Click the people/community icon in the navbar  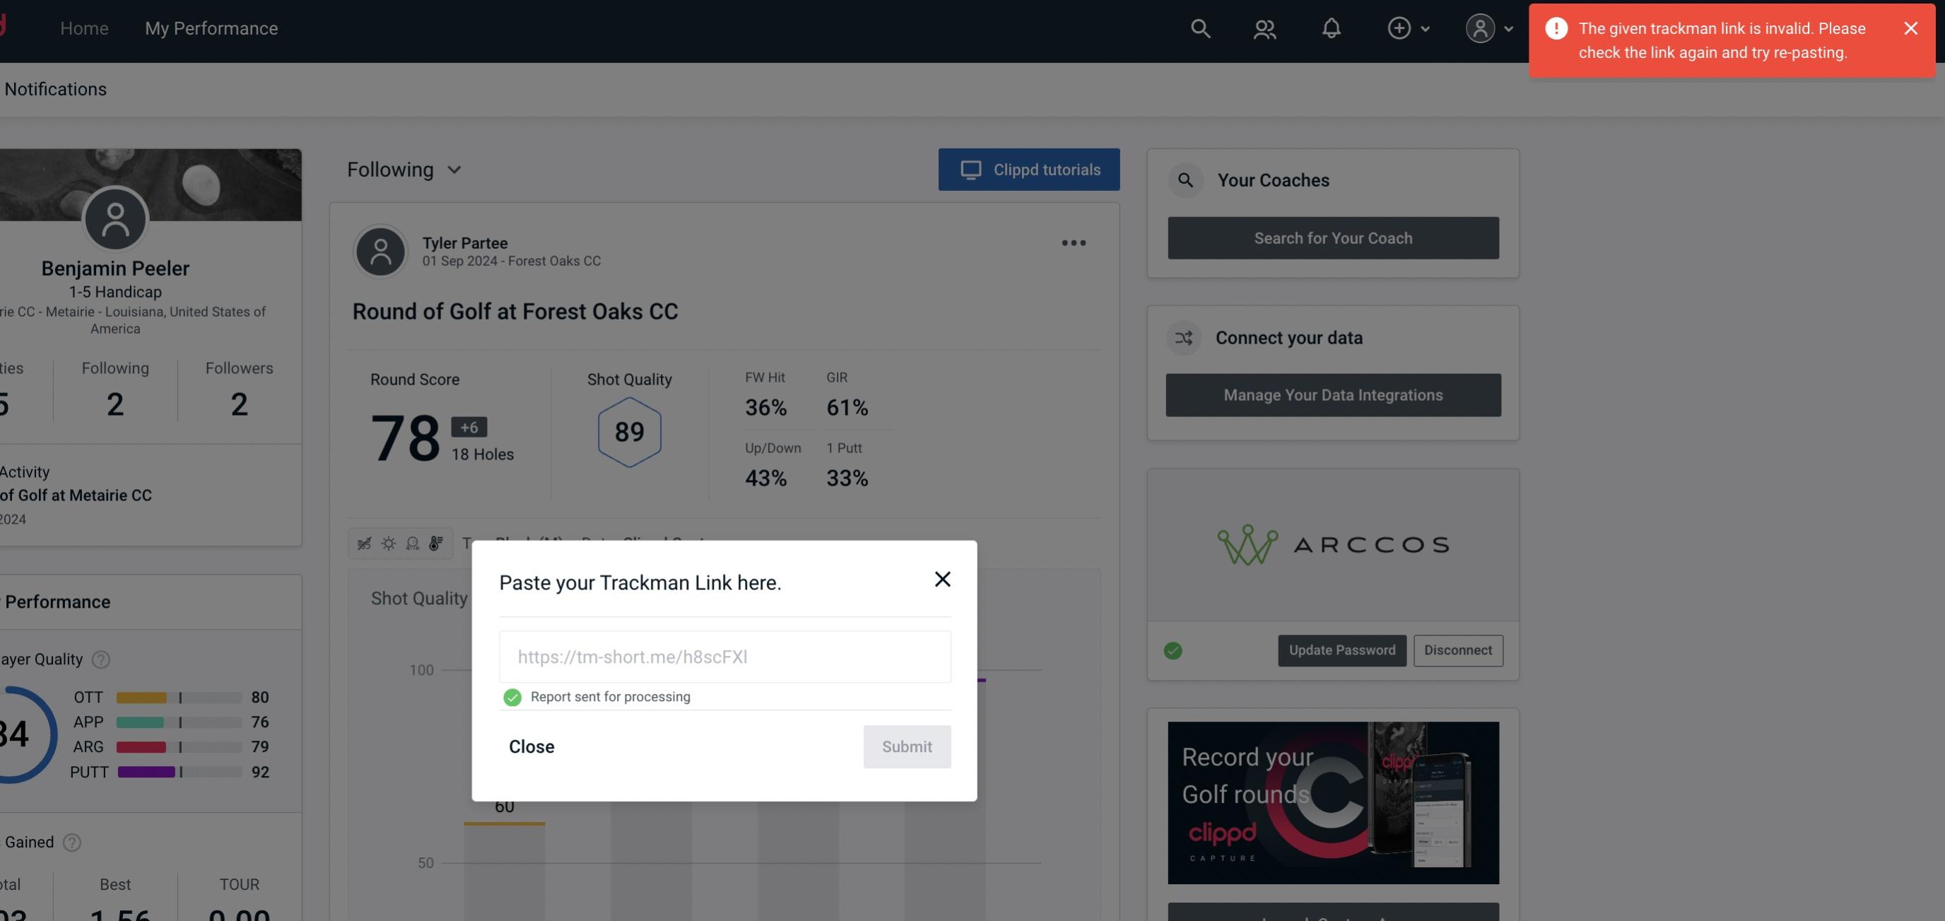click(x=1265, y=28)
